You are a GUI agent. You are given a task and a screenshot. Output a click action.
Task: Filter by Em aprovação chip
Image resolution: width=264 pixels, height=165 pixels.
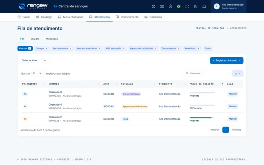(170, 48)
